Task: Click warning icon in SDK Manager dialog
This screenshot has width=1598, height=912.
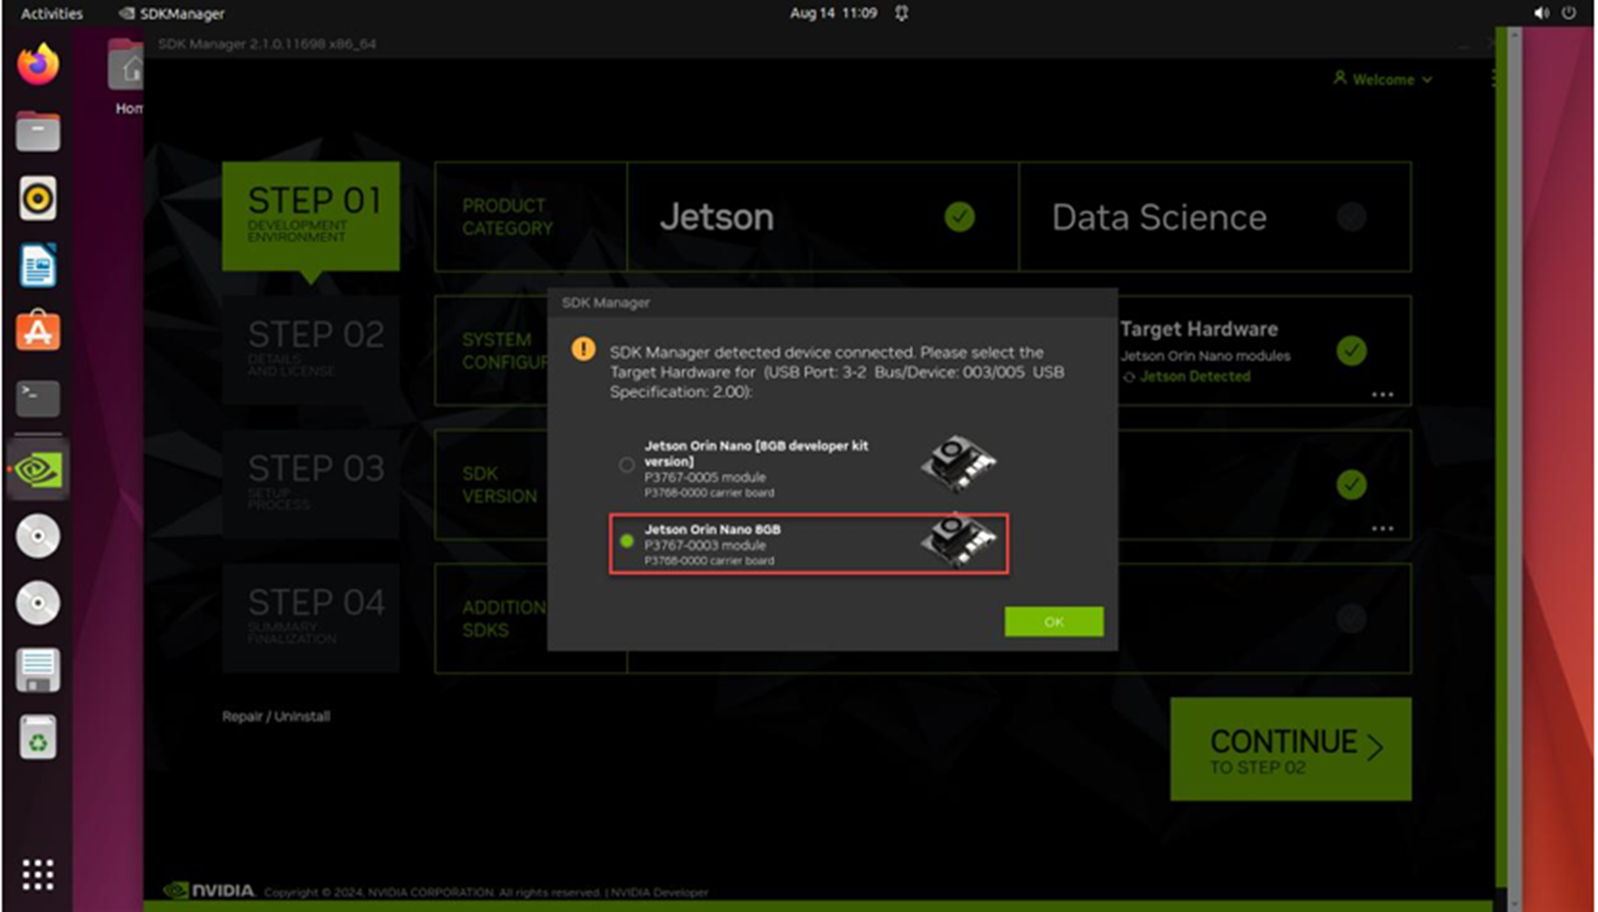Action: [x=584, y=349]
